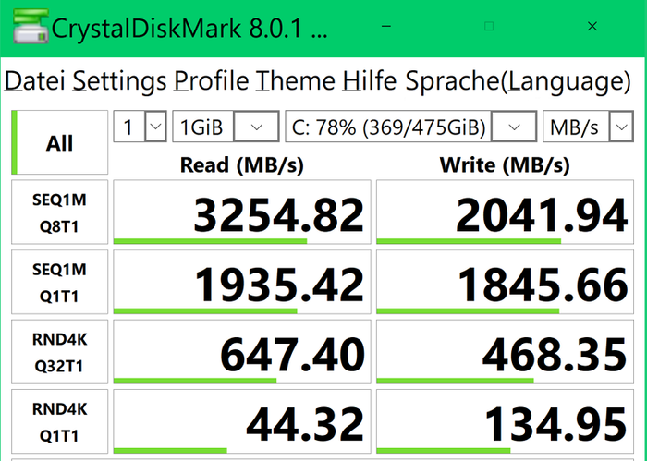
Task: Run the SEQ1M Q8T1 test
Action: (x=60, y=212)
